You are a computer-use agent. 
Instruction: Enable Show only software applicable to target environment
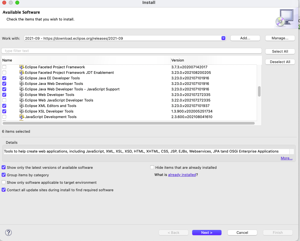point(4,182)
